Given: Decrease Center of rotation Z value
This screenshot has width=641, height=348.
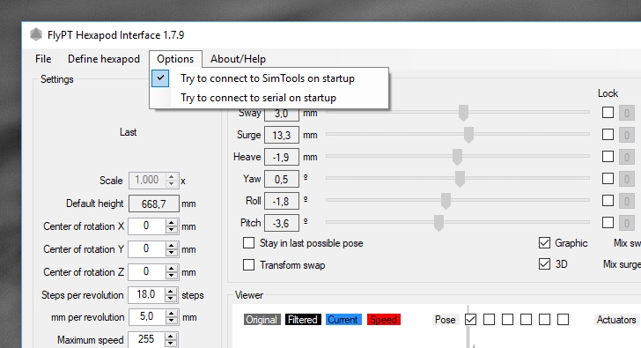Looking at the screenshot, I should [x=172, y=276].
